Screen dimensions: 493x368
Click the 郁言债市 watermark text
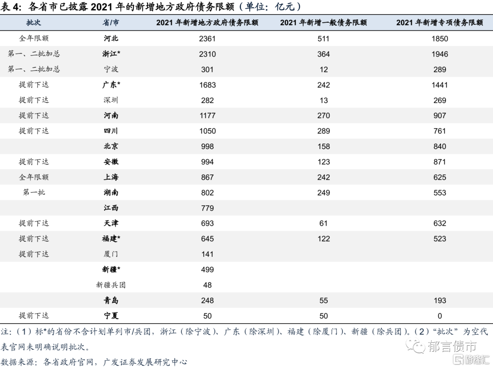452,347
